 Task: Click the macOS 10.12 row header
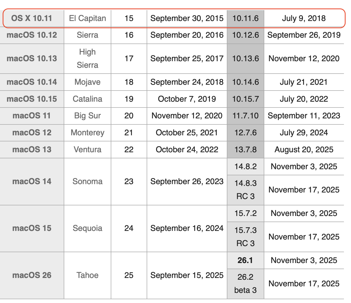(32, 35)
